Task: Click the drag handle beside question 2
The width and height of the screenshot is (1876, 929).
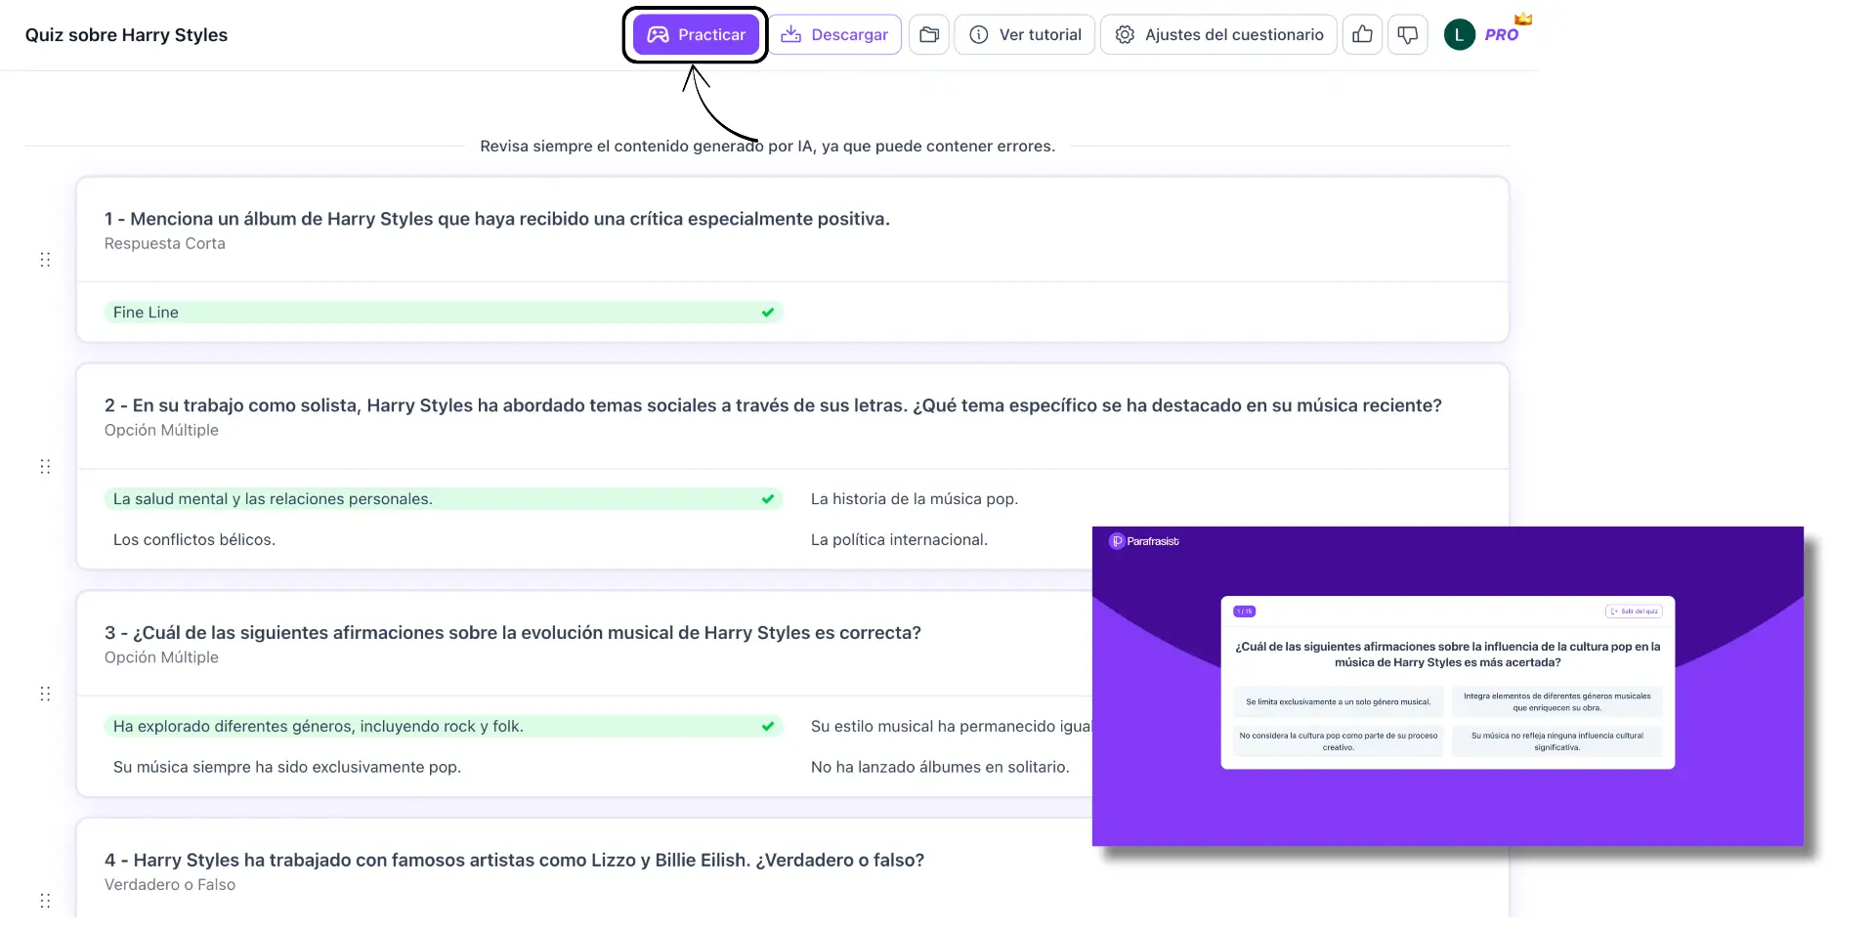Action: tap(45, 467)
